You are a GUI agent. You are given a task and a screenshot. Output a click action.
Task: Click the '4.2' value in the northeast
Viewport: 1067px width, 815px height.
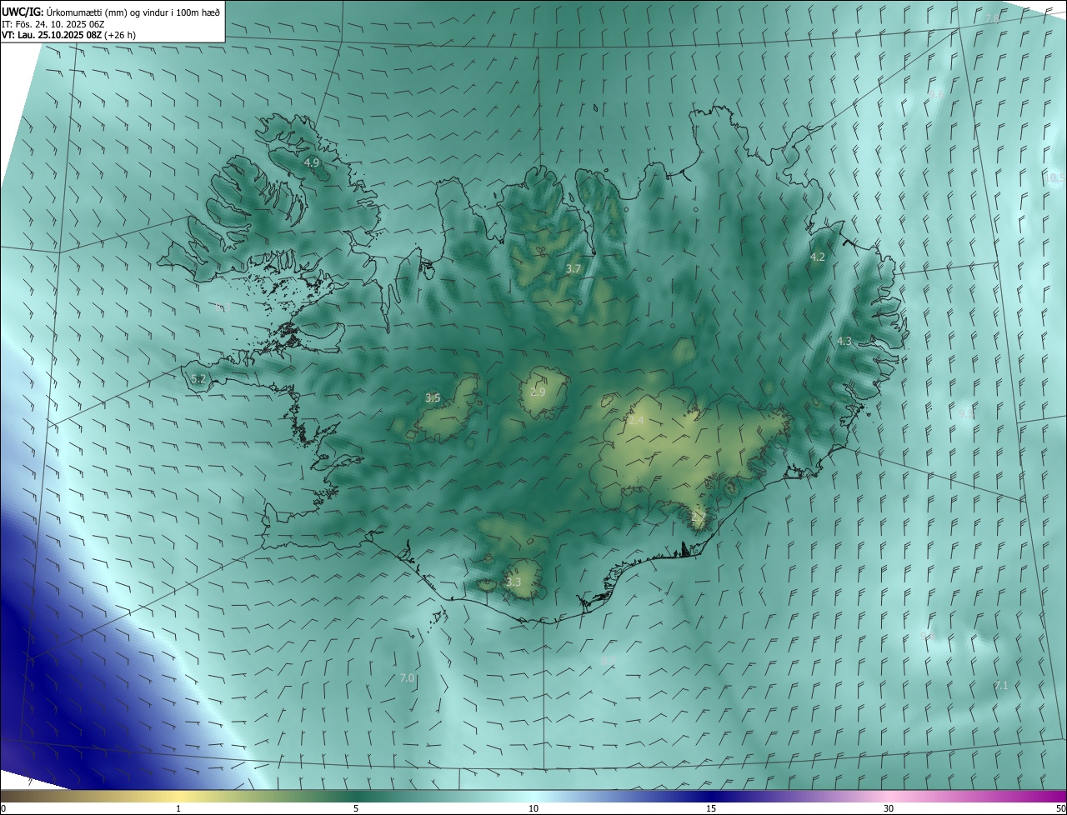tap(818, 257)
